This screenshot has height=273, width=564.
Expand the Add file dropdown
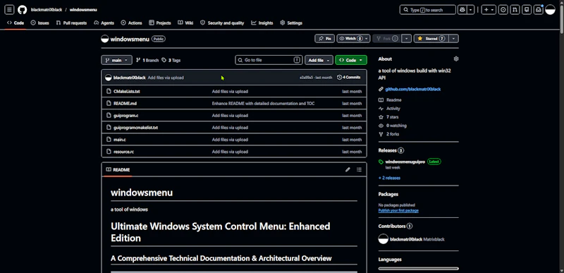(319, 60)
